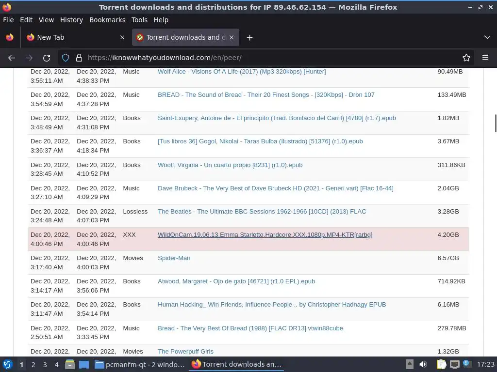Screen dimensions: 497x372
Task: Select the 311.86KB size value
Action: coord(451,165)
